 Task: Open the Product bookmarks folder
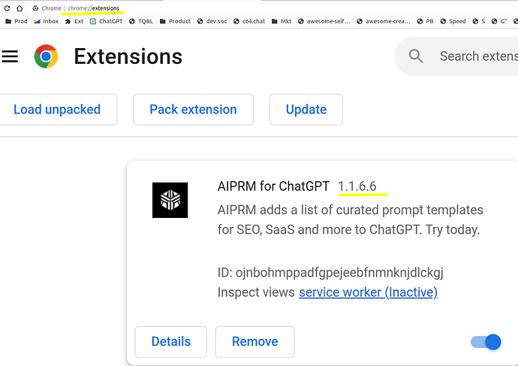pos(174,22)
